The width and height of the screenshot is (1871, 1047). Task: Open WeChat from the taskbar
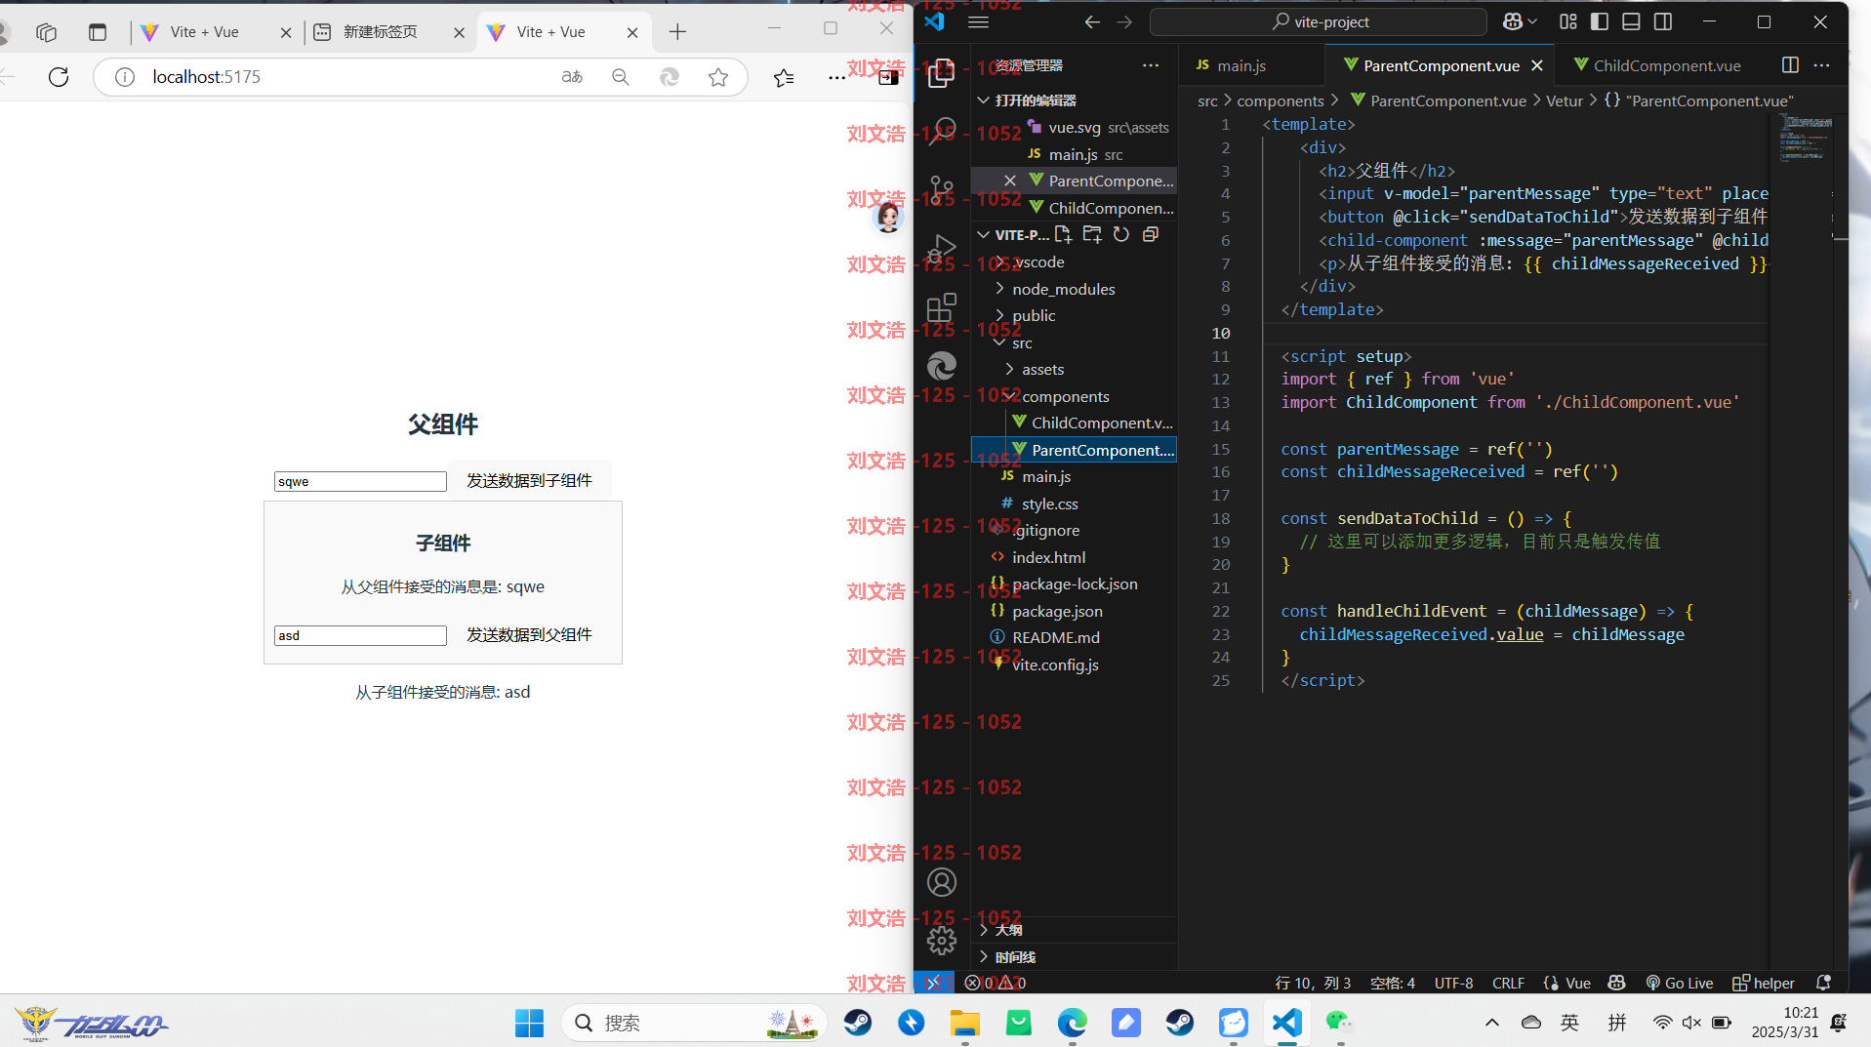click(1339, 1023)
